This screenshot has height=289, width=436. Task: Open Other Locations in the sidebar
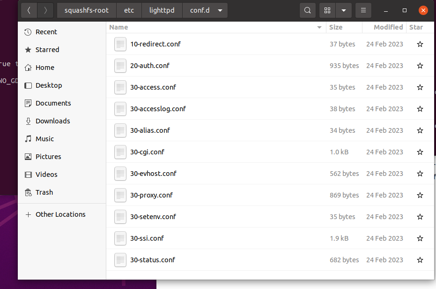(x=60, y=214)
